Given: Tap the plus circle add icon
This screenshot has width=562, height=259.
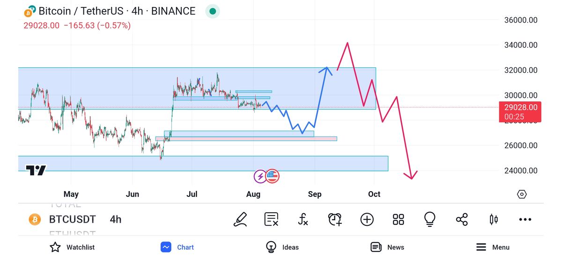Looking at the screenshot, I should 367,219.
